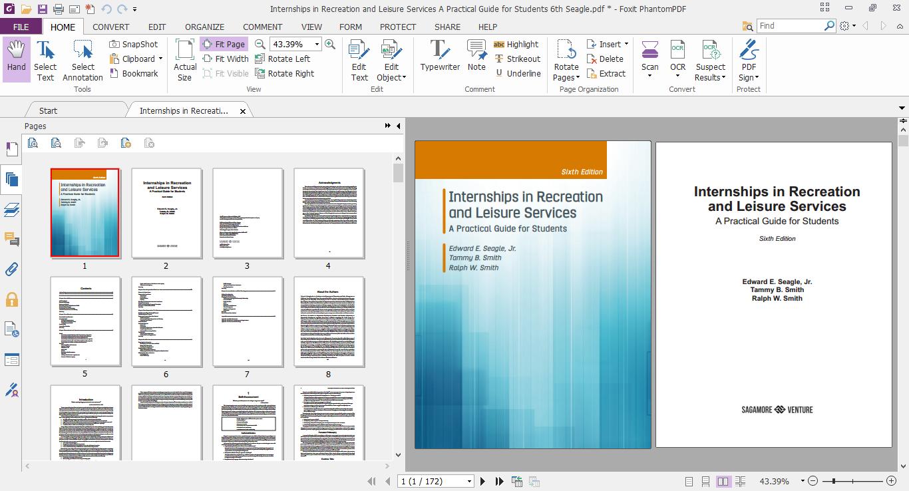
Task: Add a Bookmark from ribbon
Action: [x=134, y=73]
